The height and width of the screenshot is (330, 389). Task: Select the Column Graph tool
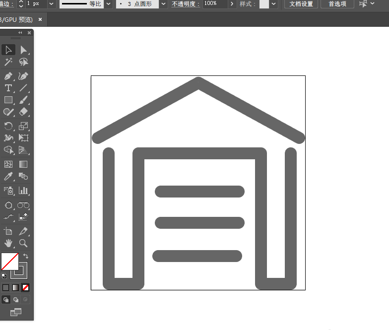click(23, 191)
